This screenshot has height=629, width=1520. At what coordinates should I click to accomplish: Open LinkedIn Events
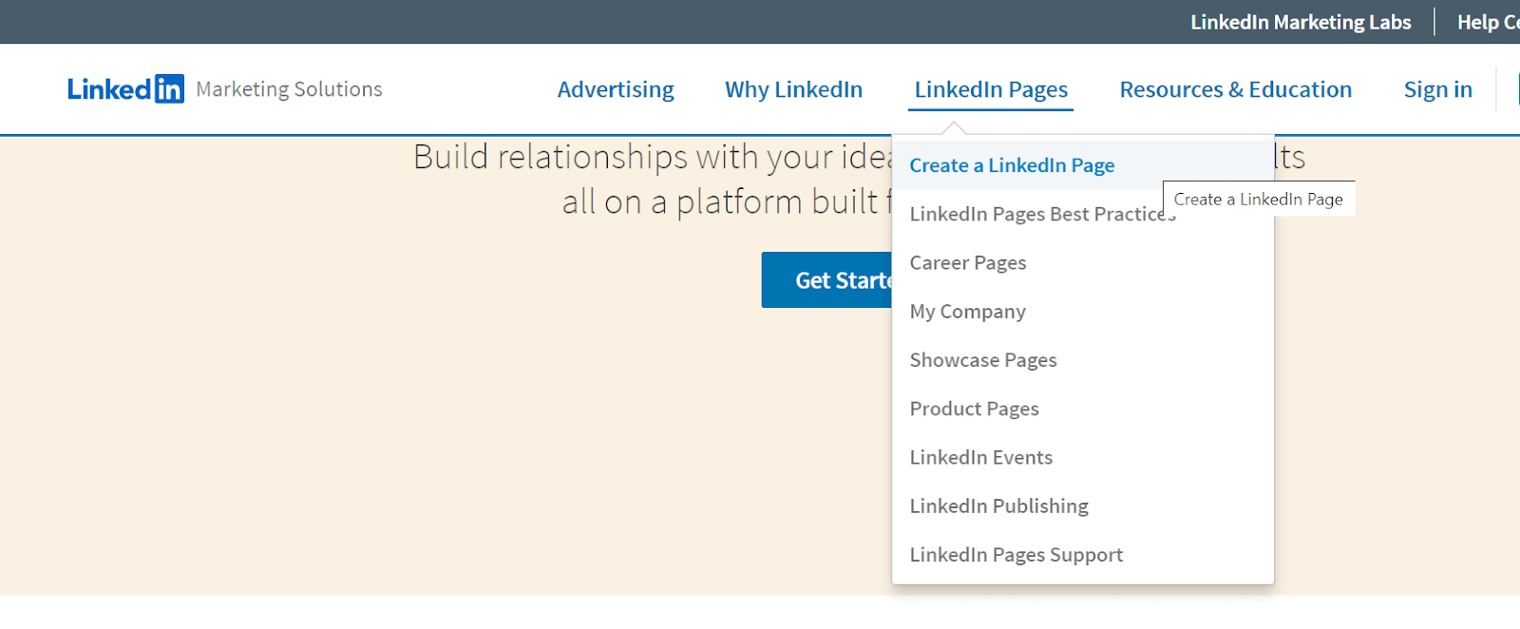(x=980, y=456)
